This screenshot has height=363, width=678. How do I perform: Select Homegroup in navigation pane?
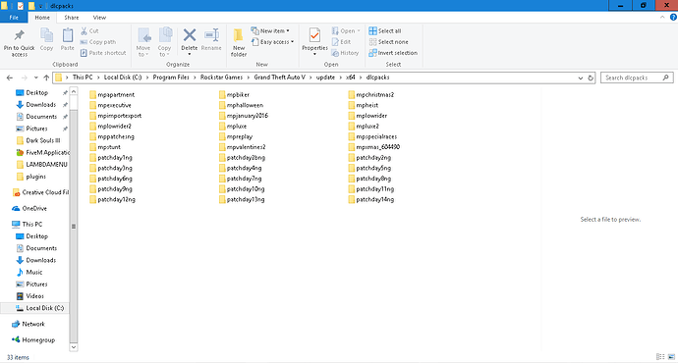pyautogui.click(x=33, y=340)
